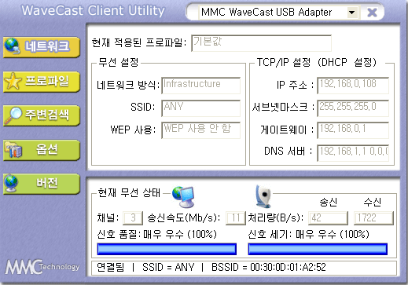Click the 게이트웨이 label
Image resolution: width=408 pixels, height=285 pixels.
(x=287, y=130)
